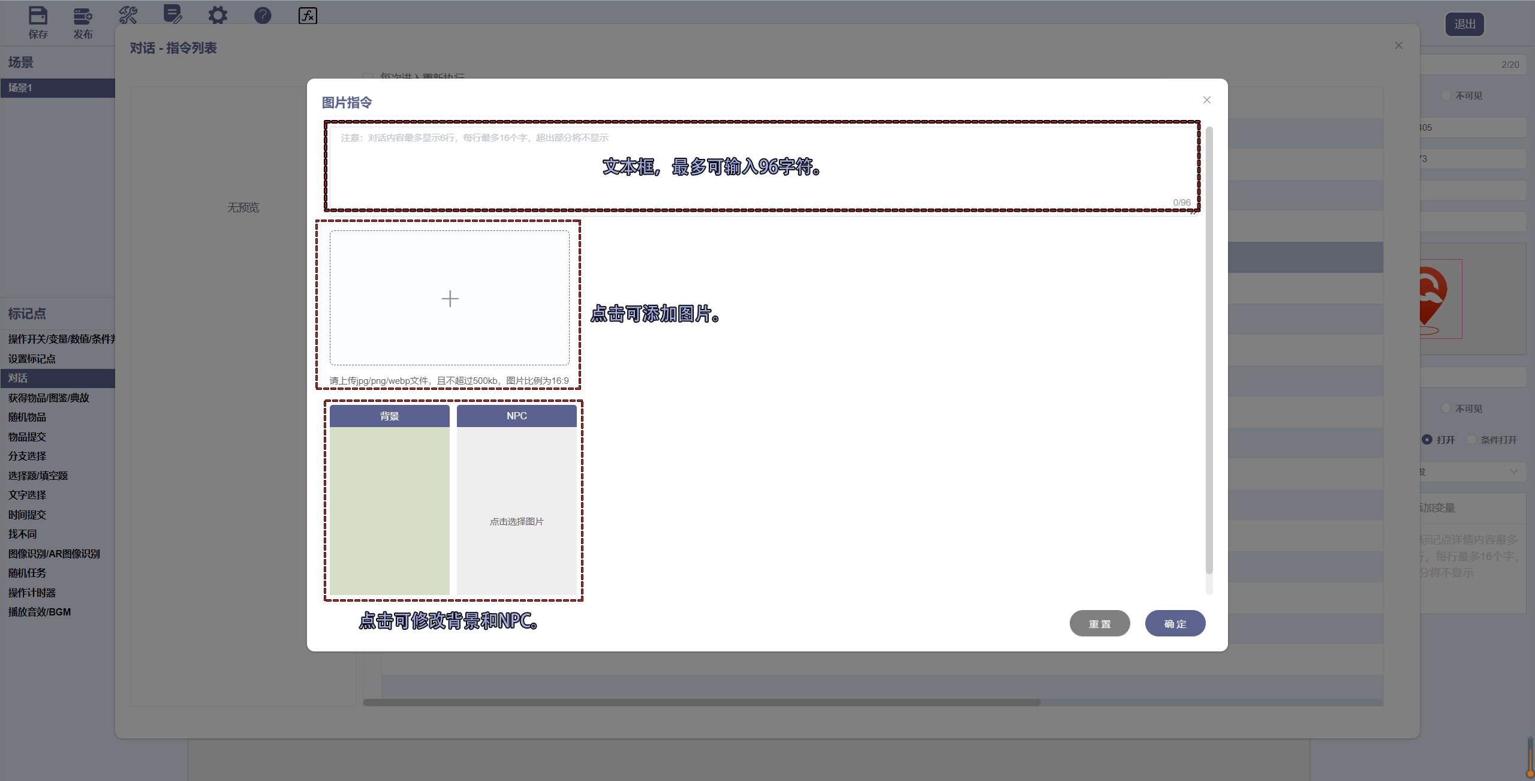
Task: Click the note edit toolbar icon
Action: [173, 14]
